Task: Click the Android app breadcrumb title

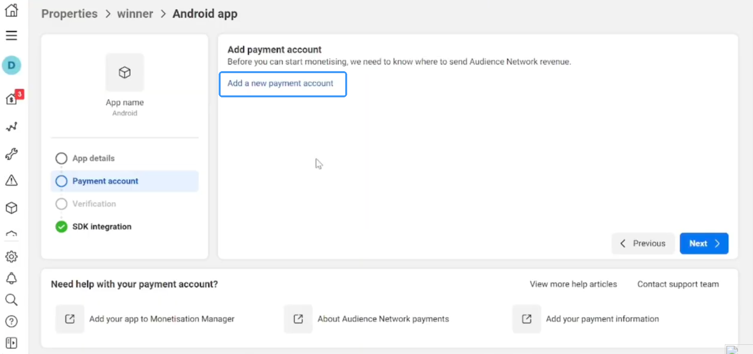Action: pyautogui.click(x=205, y=14)
